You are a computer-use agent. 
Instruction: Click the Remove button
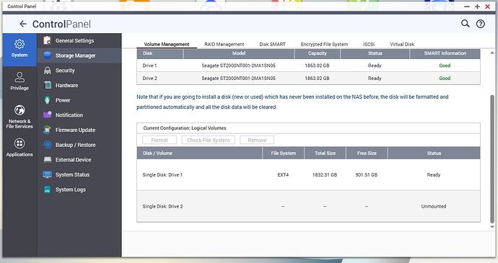tap(257, 140)
